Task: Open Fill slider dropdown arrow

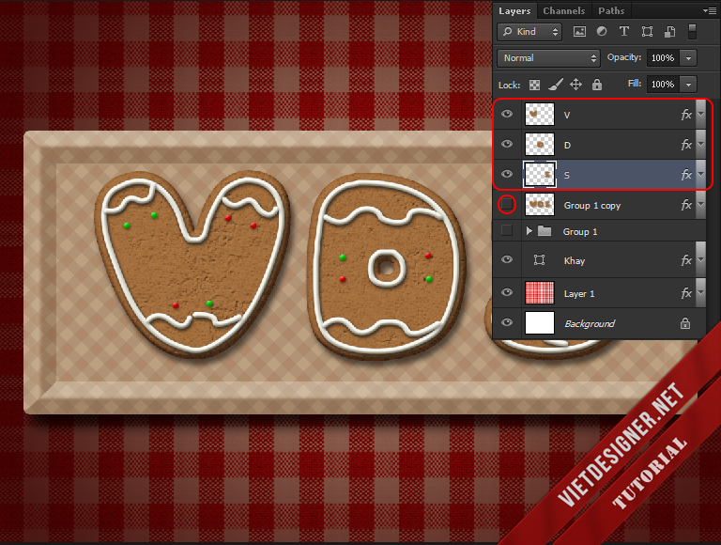Action: click(x=688, y=85)
